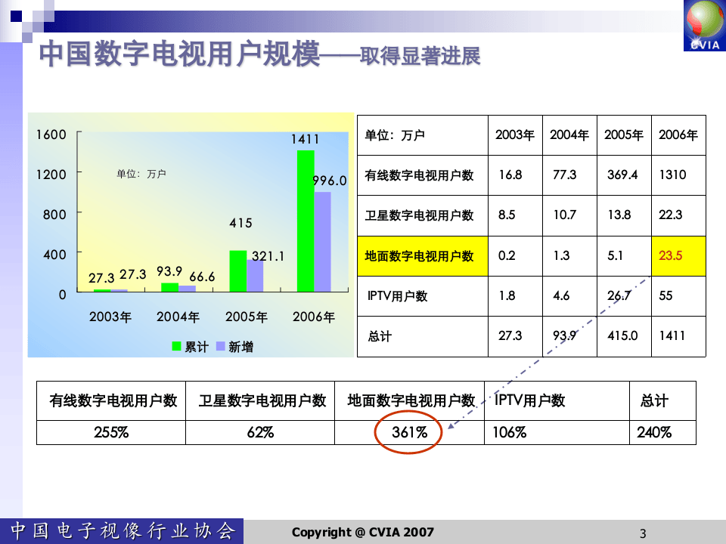
Task: Click the table column header 2004年
Action: (569, 135)
